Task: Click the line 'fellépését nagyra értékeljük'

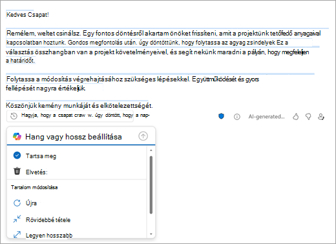Action: coord(46,88)
